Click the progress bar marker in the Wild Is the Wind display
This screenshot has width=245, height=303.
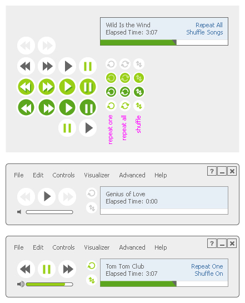(174, 42)
